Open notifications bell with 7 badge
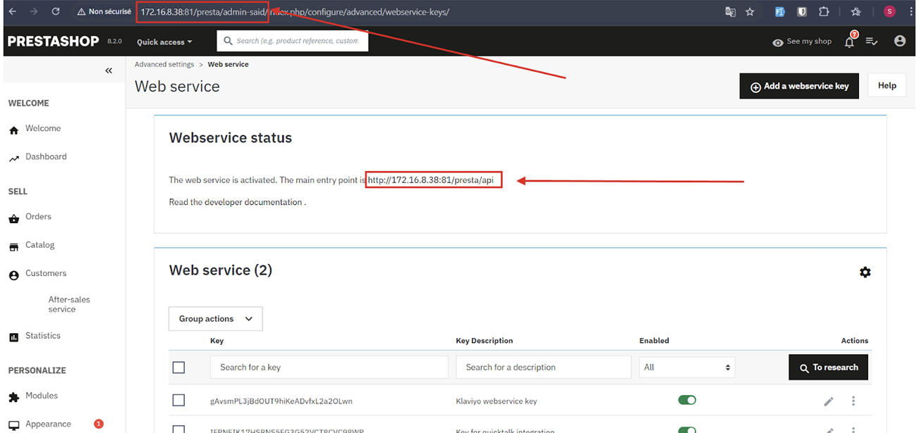Screen dimensions: 919x433 click(x=850, y=41)
